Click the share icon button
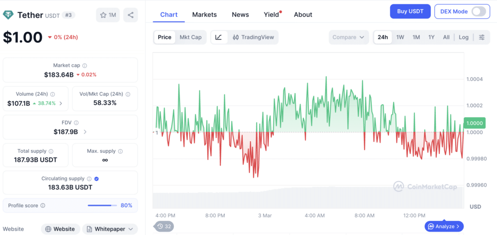The height and width of the screenshot is (235, 497). click(131, 15)
